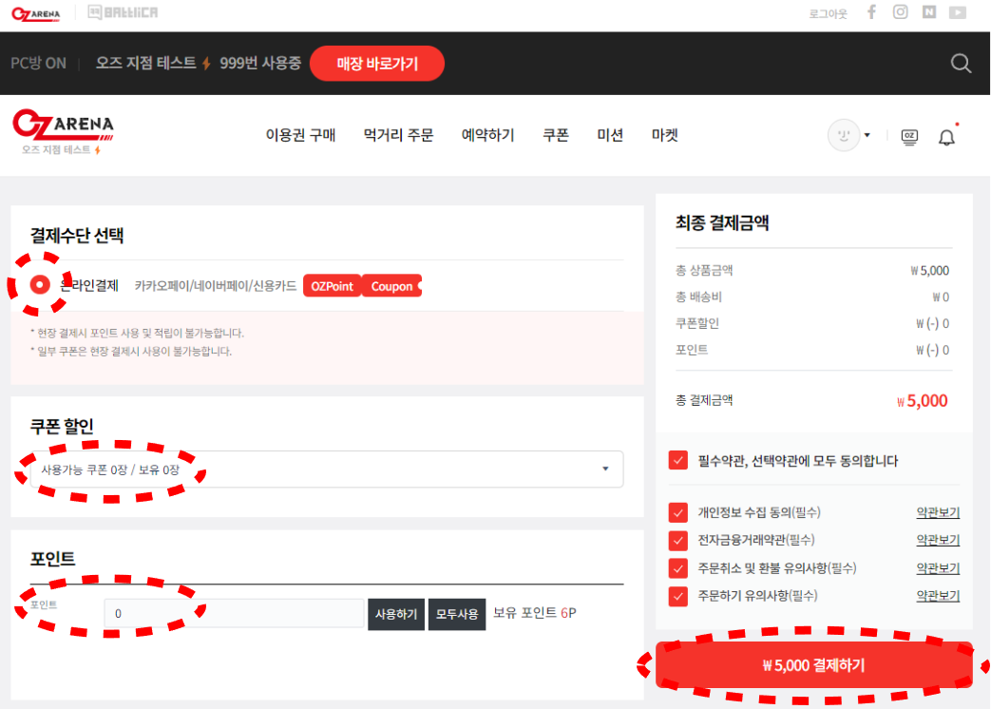The width and height of the screenshot is (991, 709).
Task: Click the Facebook icon in top bar
Action: point(871,12)
